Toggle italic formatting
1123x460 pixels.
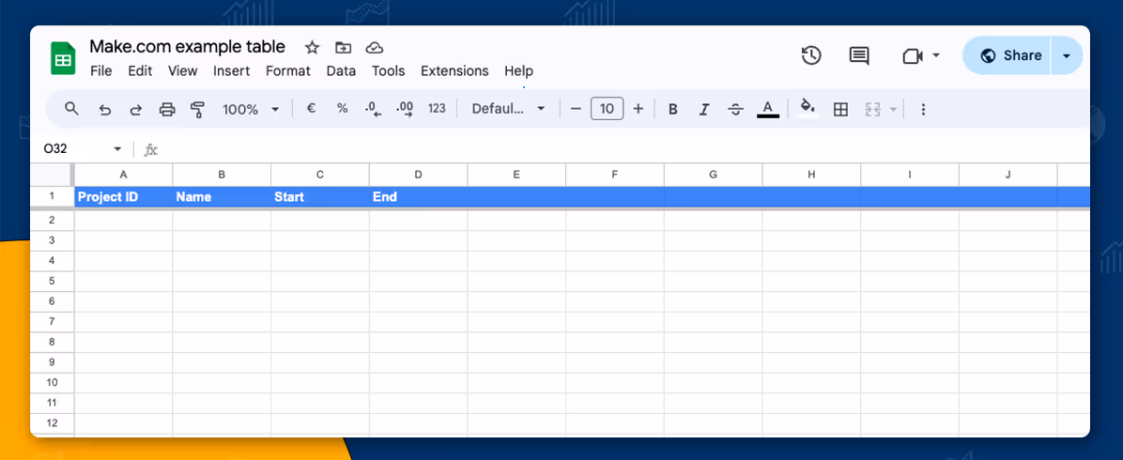click(703, 110)
